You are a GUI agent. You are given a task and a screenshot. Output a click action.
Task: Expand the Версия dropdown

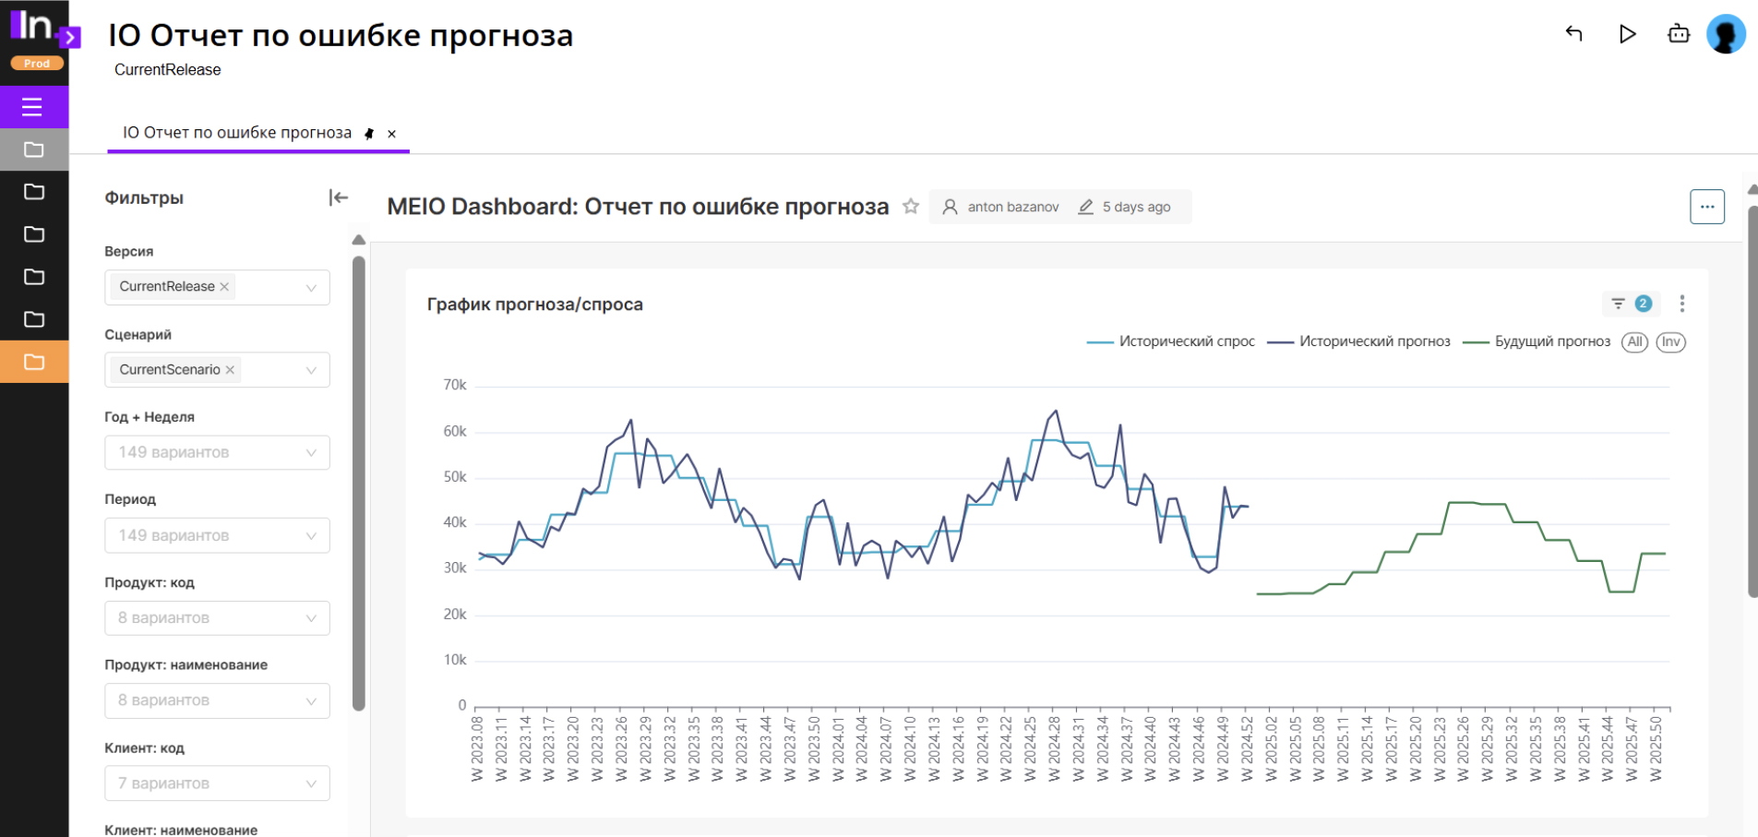[x=311, y=288]
